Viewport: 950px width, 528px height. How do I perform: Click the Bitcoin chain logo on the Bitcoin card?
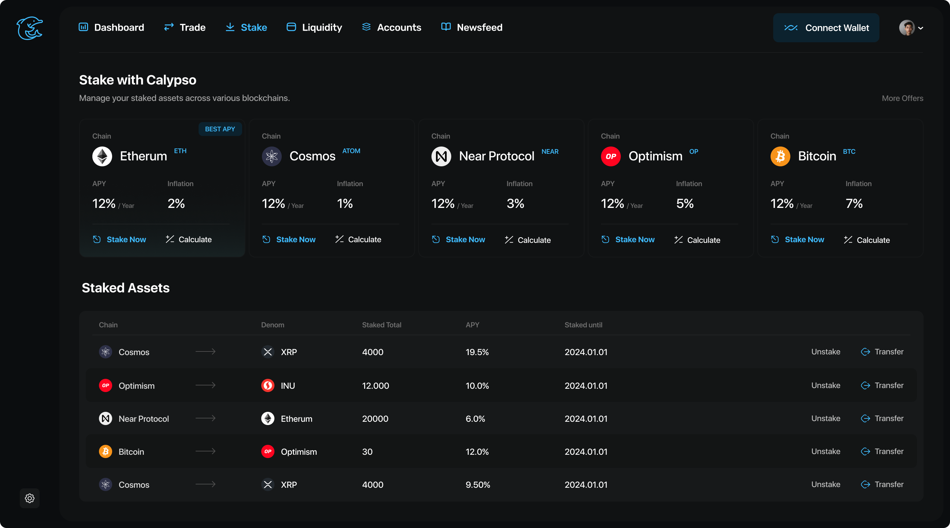(x=780, y=156)
